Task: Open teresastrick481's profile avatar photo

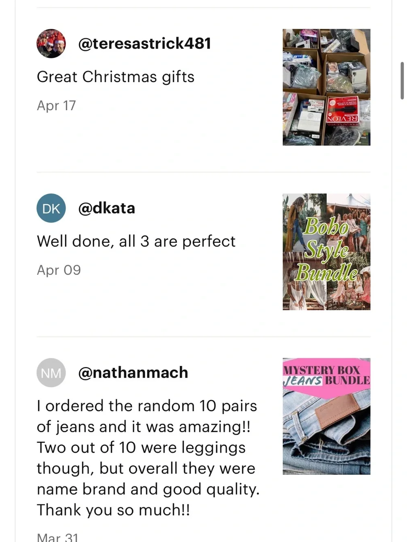Action: click(51, 44)
